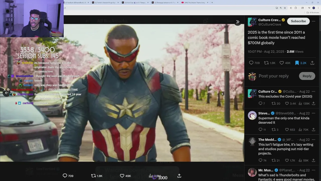Open Steve's profile avatar
Image resolution: width=321 pixels, height=181 pixels.
[x=252, y=115]
